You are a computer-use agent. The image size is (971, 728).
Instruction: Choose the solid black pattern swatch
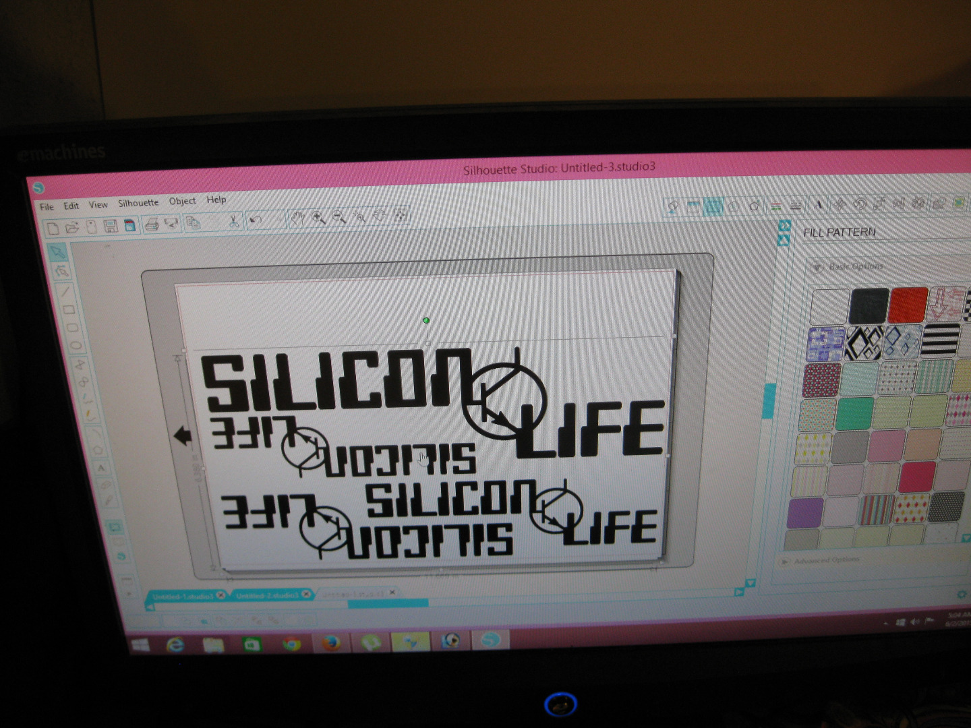(x=869, y=306)
